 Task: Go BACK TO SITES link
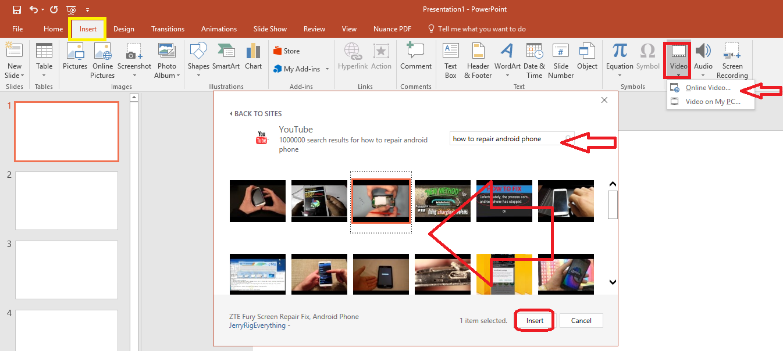tap(255, 113)
